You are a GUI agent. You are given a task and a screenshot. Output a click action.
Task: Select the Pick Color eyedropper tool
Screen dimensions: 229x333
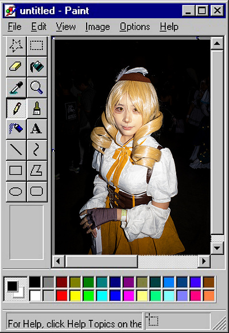click(16, 88)
